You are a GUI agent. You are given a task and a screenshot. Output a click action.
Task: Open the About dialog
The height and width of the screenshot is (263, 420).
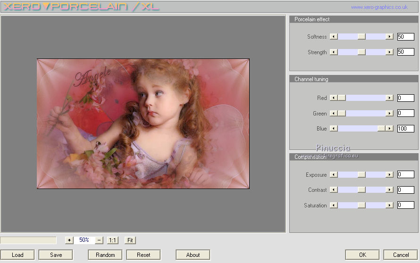[193, 255]
